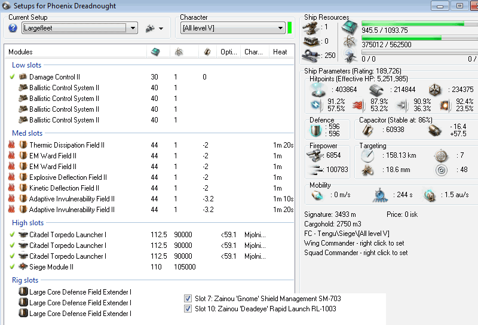The height and width of the screenshot is (325, 478).
Task: Uncheck Slot 10 Zainou 'Deadeye' Rapid Launch implant
Action: [x=188, y=309]
